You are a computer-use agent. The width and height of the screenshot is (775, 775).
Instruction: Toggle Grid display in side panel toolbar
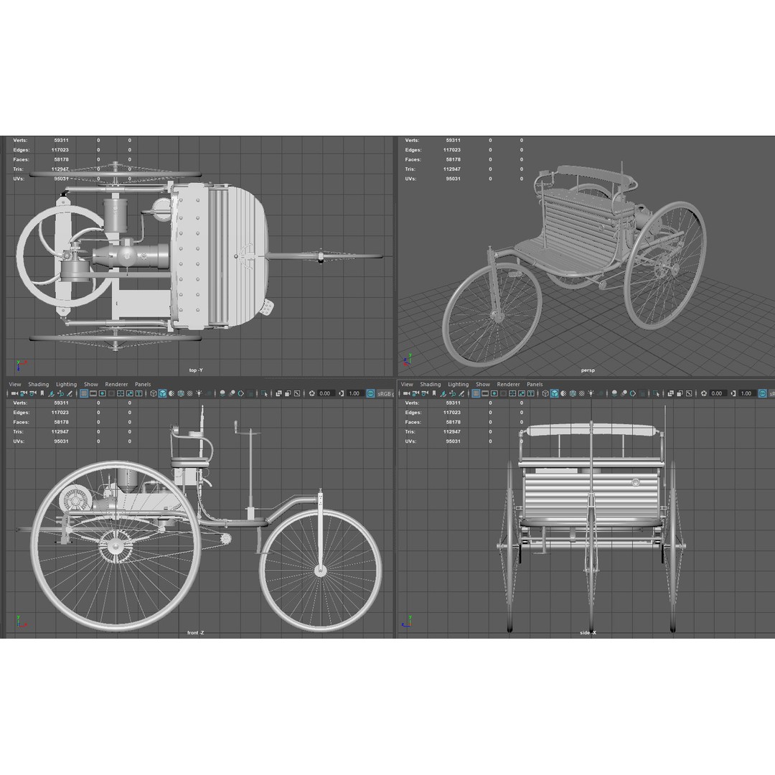476,393
